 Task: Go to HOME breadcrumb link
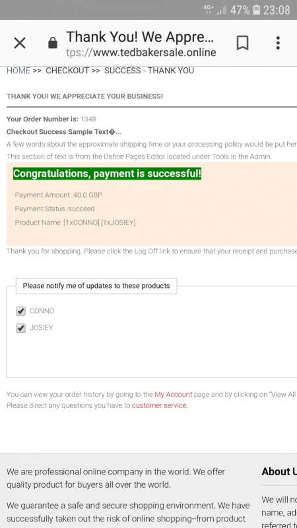click(18, 71)
